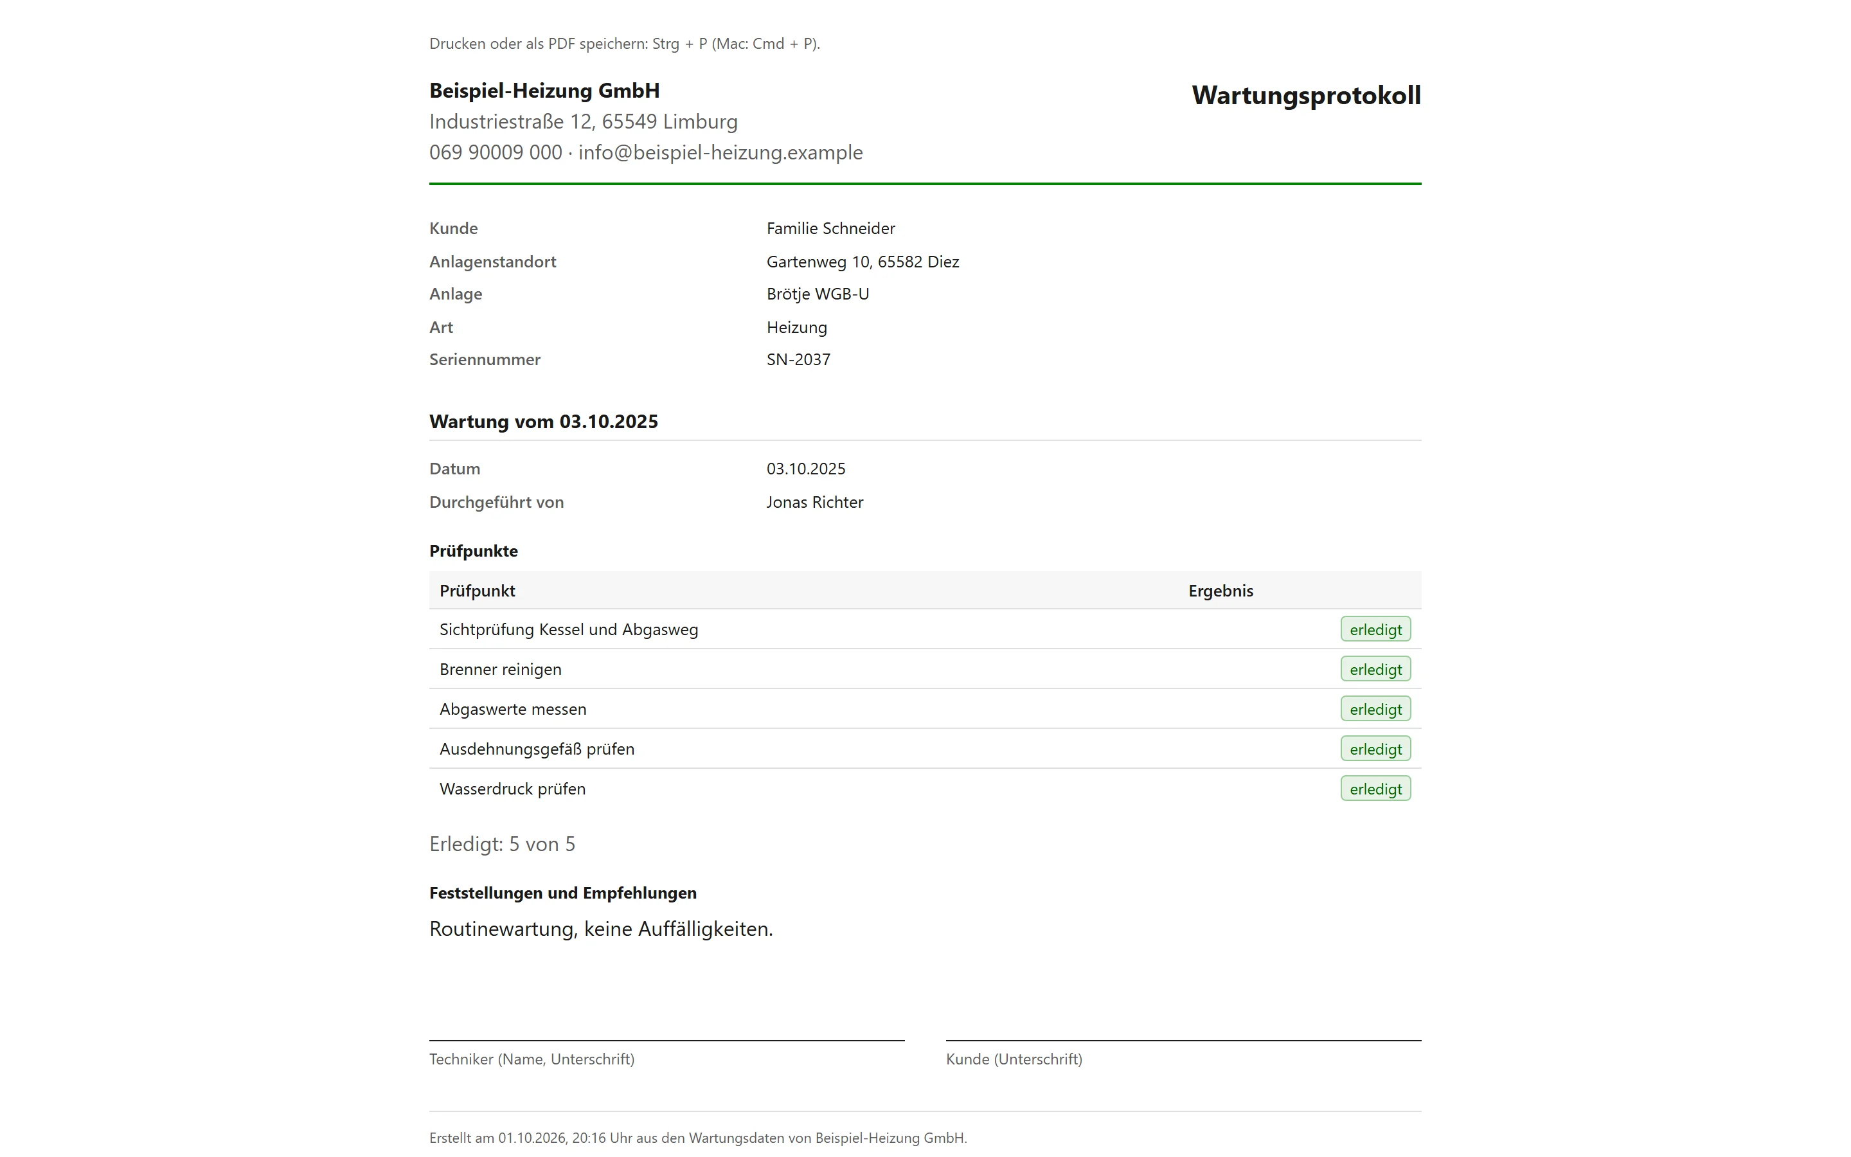The height and width of the screenshot is (1157, 1851).
Task: Click the heading 'Feststellungen und Empfehlungen'
Action: 563,893
